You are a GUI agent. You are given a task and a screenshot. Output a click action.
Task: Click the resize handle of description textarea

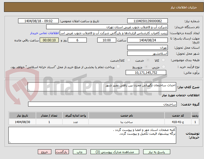[29, 90]
